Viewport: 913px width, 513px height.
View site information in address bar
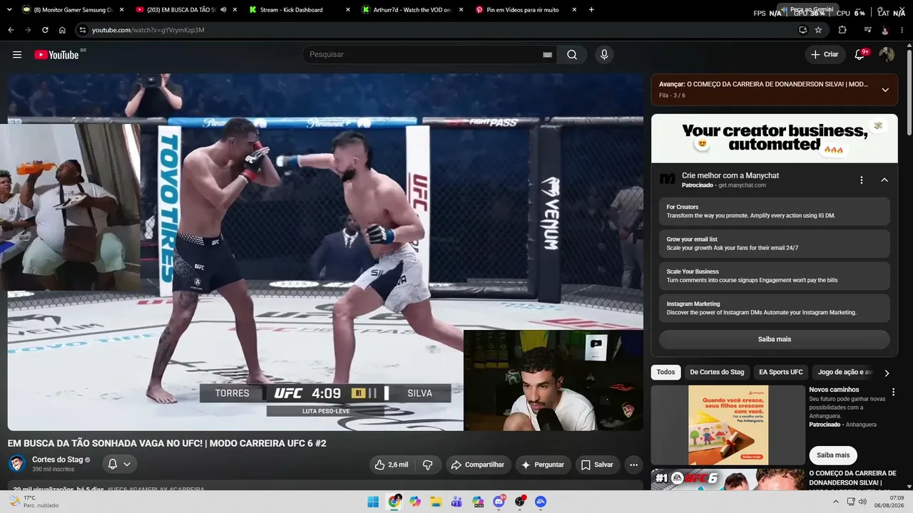point(83,30)
